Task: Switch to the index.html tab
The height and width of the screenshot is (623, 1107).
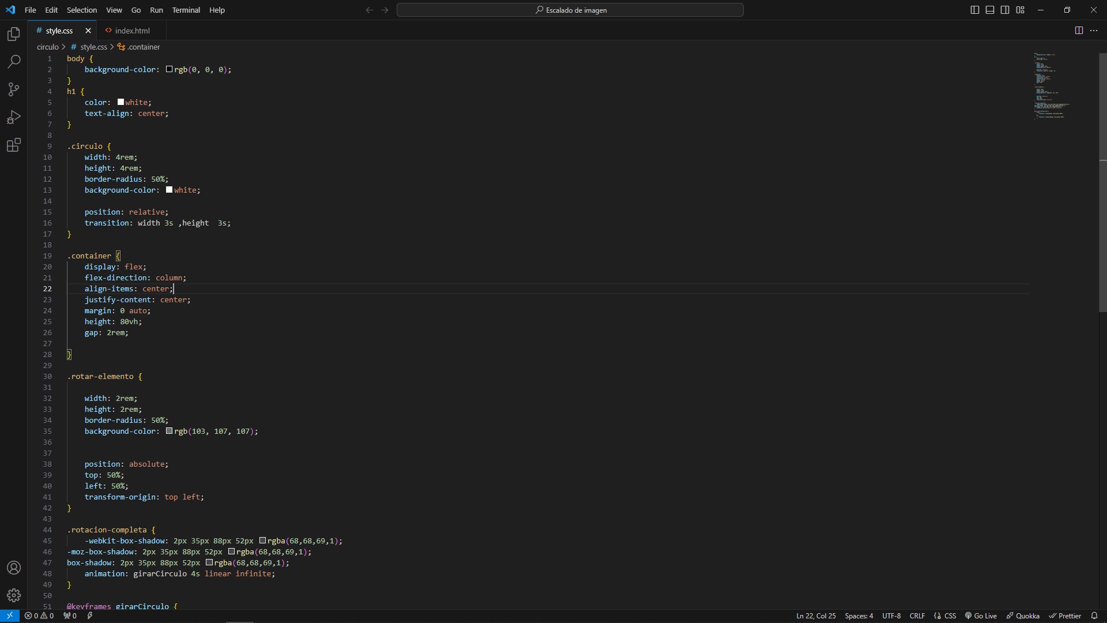Action: (132, 31)
